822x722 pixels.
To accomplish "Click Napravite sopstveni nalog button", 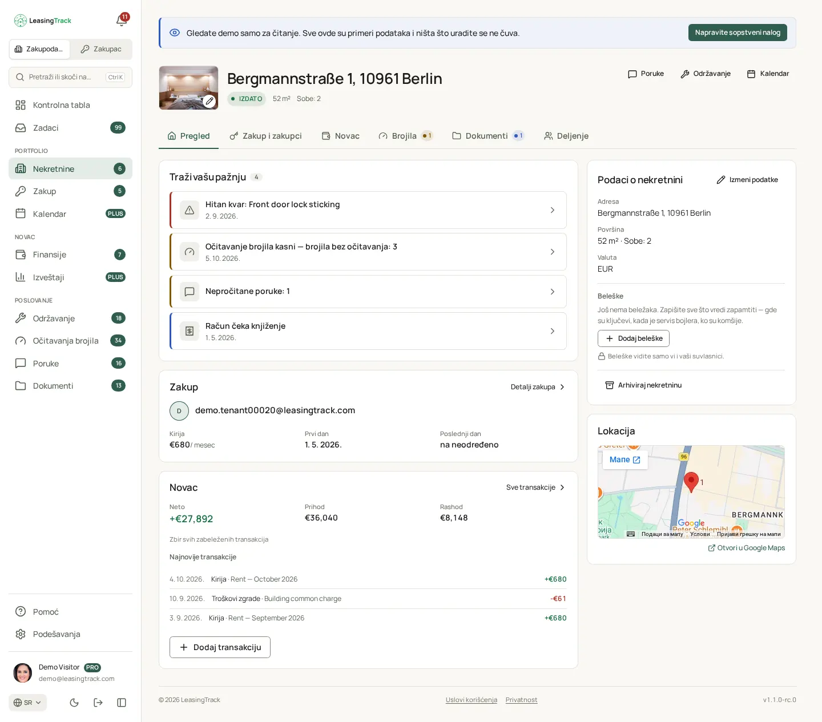I will pyautogui.click(x=738, y=33).
